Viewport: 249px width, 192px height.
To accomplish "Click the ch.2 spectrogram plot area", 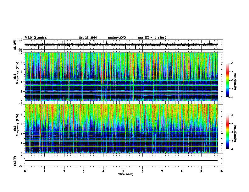I will [x=121, y=129].
